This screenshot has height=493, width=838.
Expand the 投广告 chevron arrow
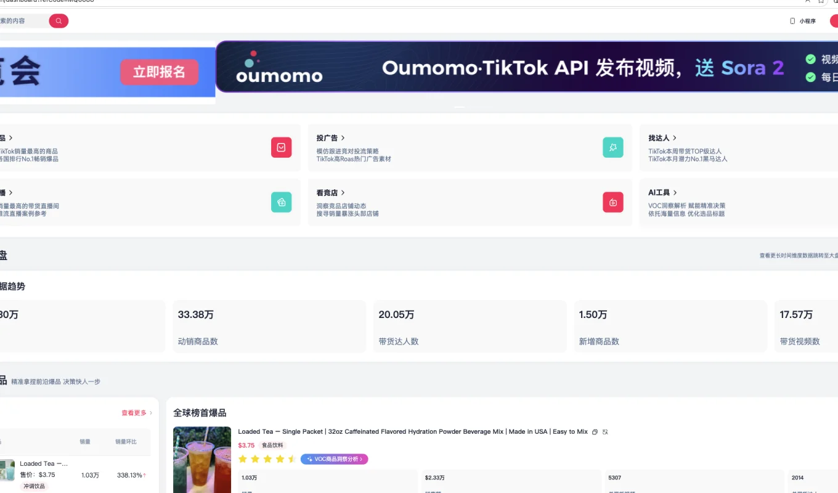pos(343,138)
